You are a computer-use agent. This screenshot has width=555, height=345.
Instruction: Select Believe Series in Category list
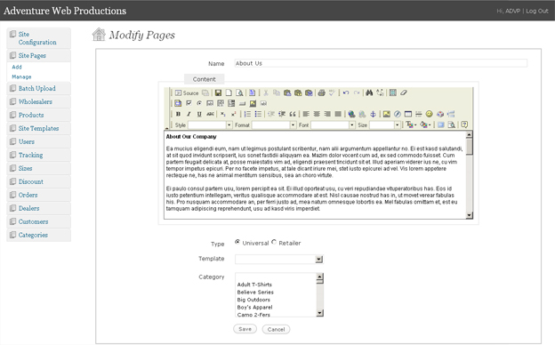click(x=255, y=293)
